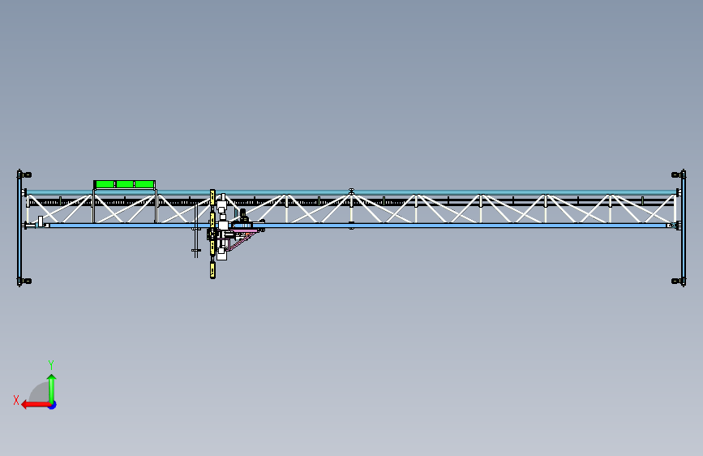
Task: Click the "X" label on the triad
Action: coord(16,400)
